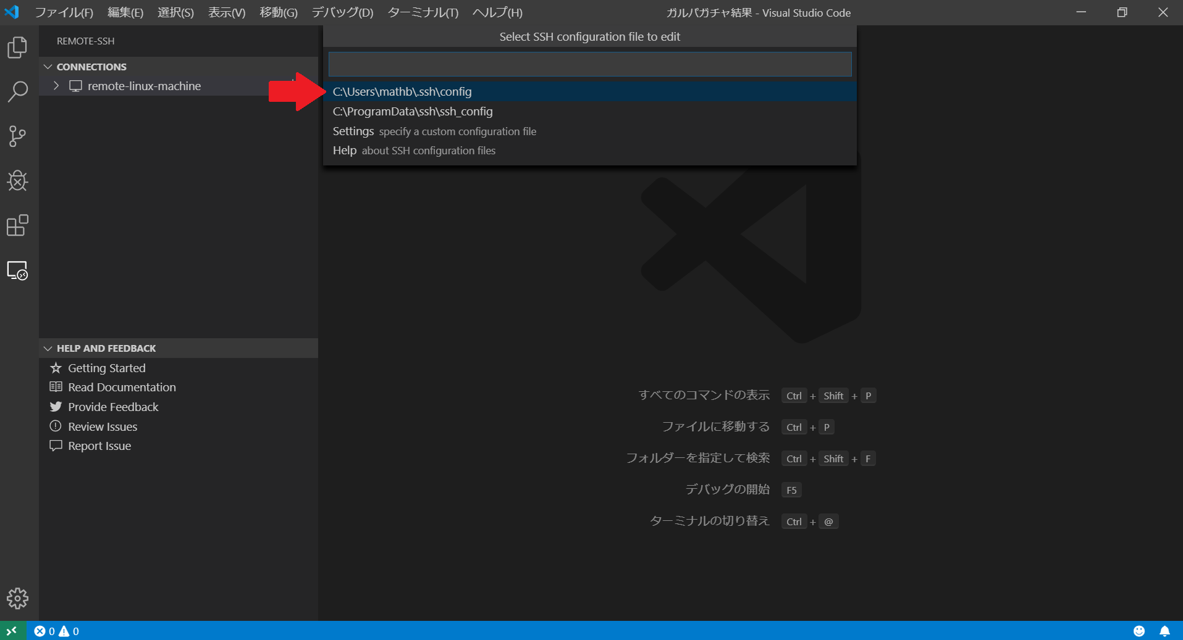Expand the remote-linux-machine host

point(56,86)
